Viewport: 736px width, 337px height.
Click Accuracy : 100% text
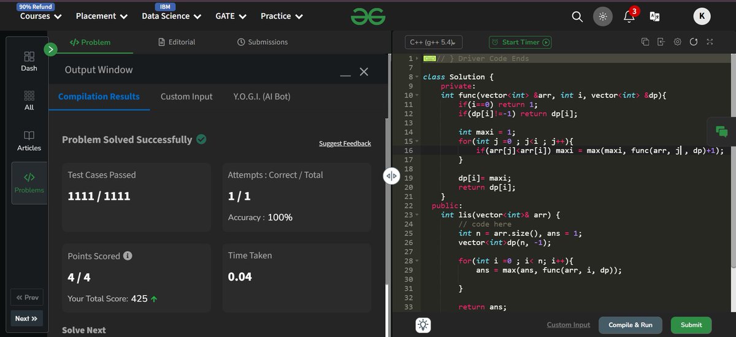(x=260, y=218)
